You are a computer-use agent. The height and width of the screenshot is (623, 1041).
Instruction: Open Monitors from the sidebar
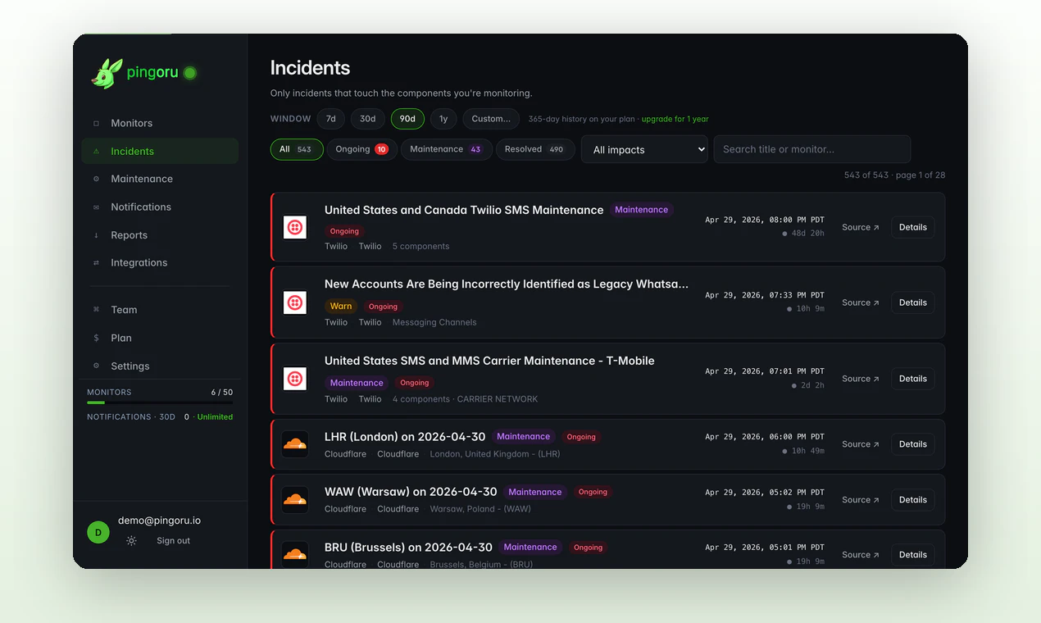(131, 123)
